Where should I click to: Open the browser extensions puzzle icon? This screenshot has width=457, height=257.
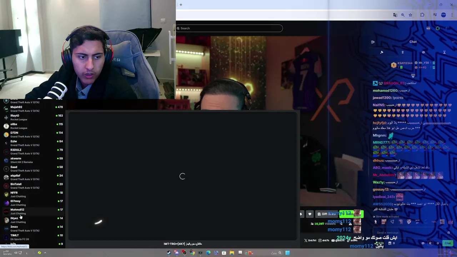[422, 15]
